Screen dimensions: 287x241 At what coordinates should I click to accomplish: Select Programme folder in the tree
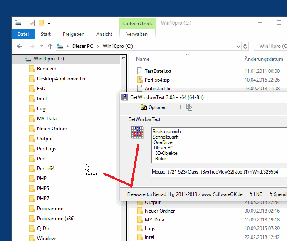click(50, 209)
